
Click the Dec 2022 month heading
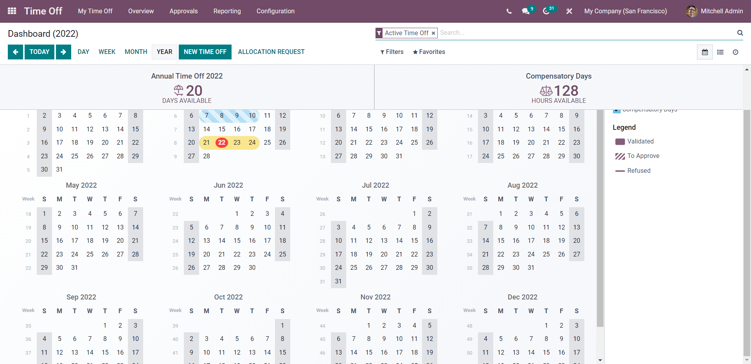[523, 297]
